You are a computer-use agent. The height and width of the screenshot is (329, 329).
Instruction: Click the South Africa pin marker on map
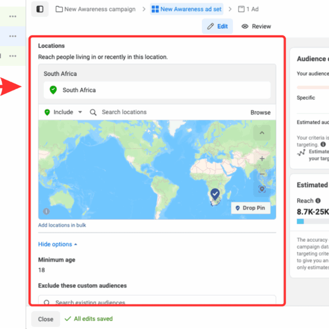click(x=215, y=194)
